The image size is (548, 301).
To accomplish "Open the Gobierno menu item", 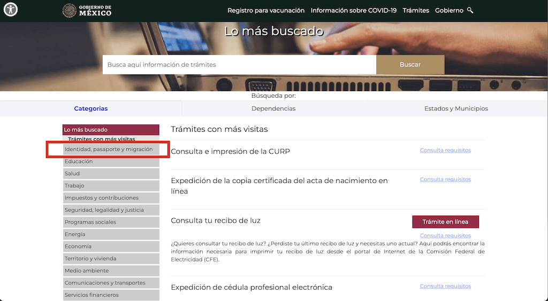I will click(449, 11).
